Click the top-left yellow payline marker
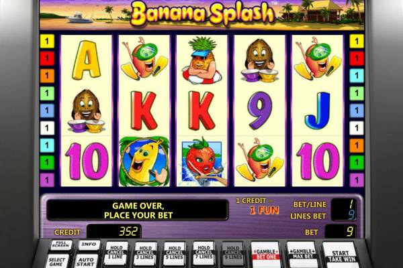The width and height of the screenshot is (403, 268). pos(47,41)
